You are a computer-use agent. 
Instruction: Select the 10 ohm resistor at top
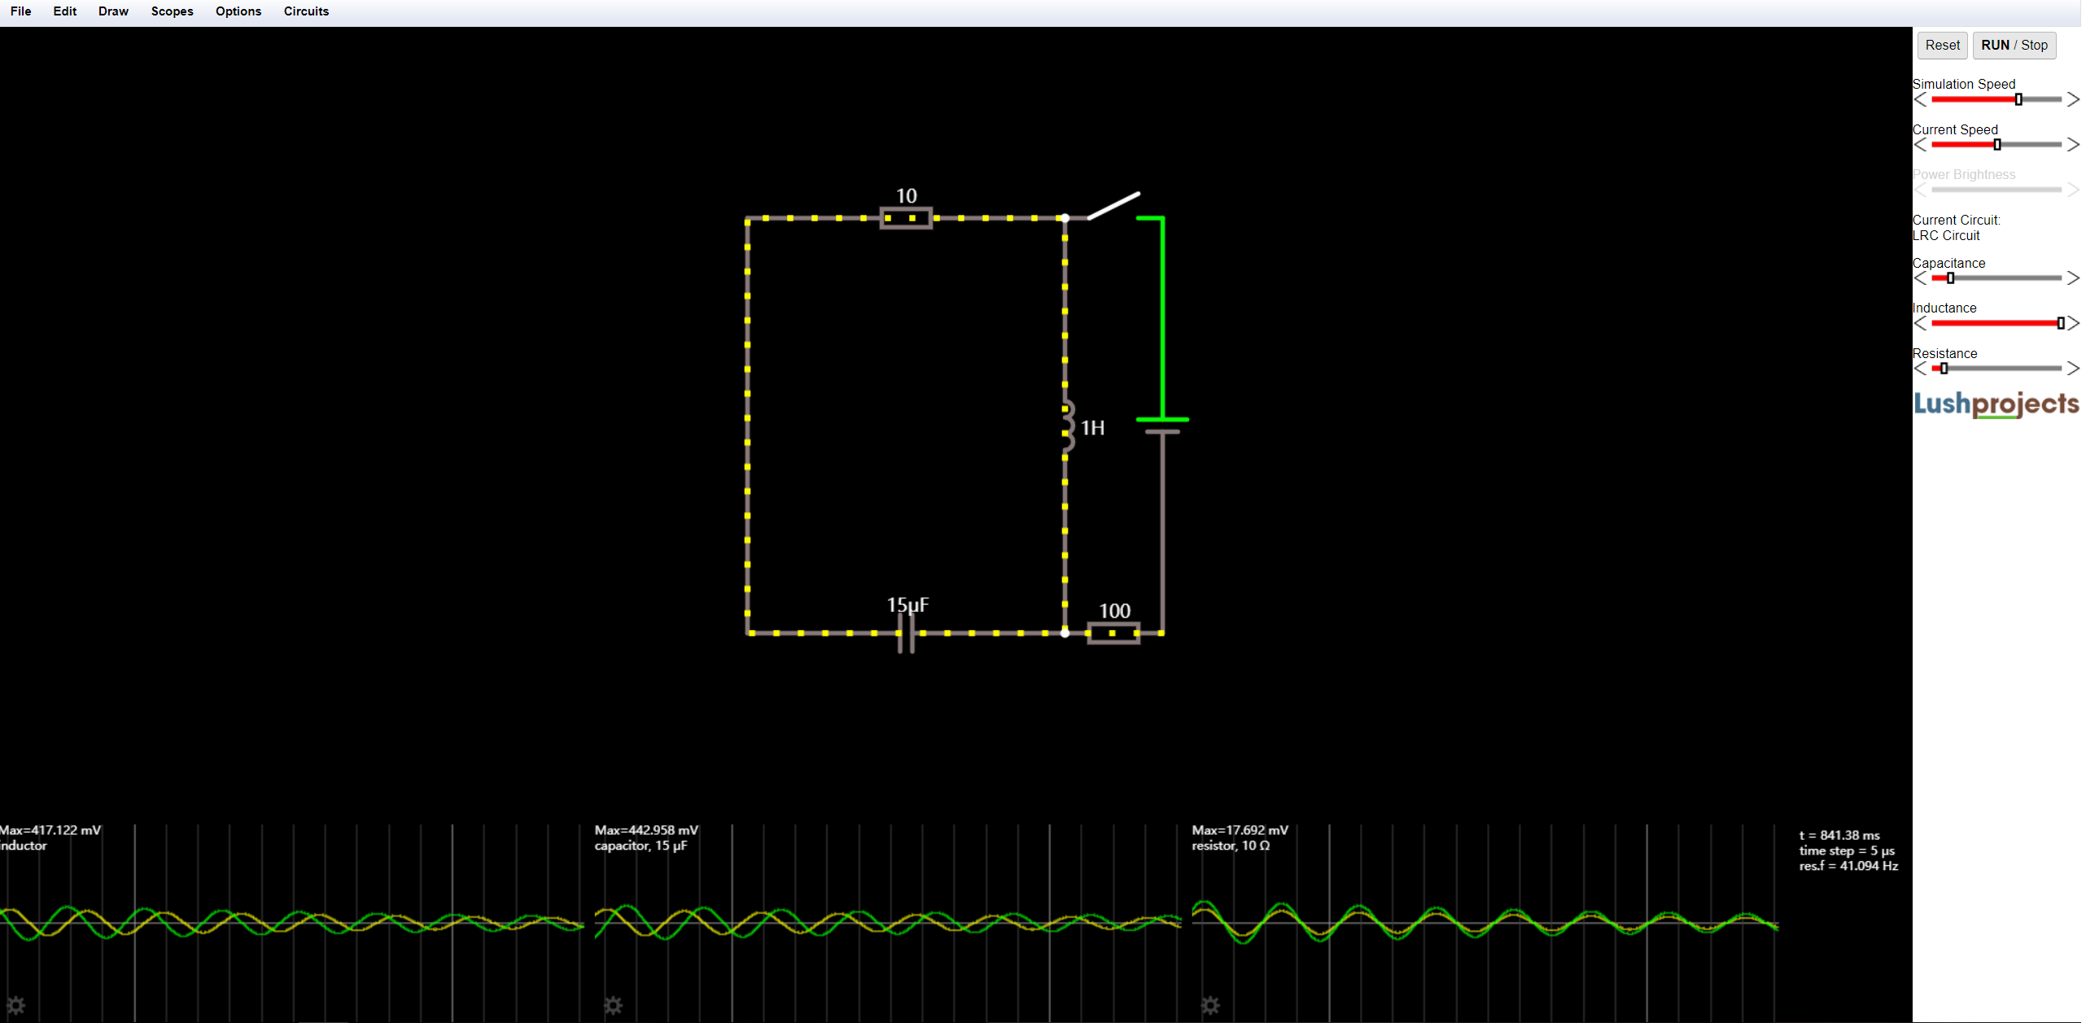[905, 217]
